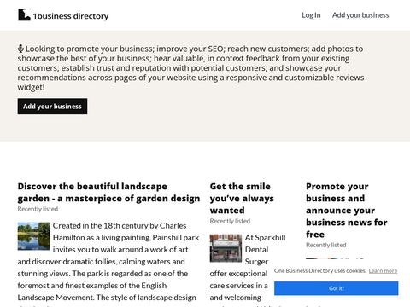
Task: Open the Learn more cookie link
Action: click(383, 270)
